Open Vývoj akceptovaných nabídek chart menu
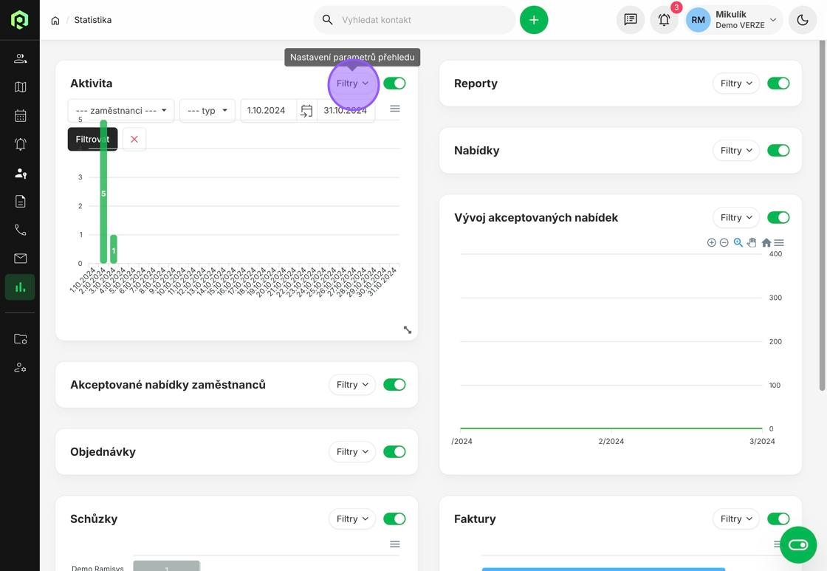 [779, 243]
